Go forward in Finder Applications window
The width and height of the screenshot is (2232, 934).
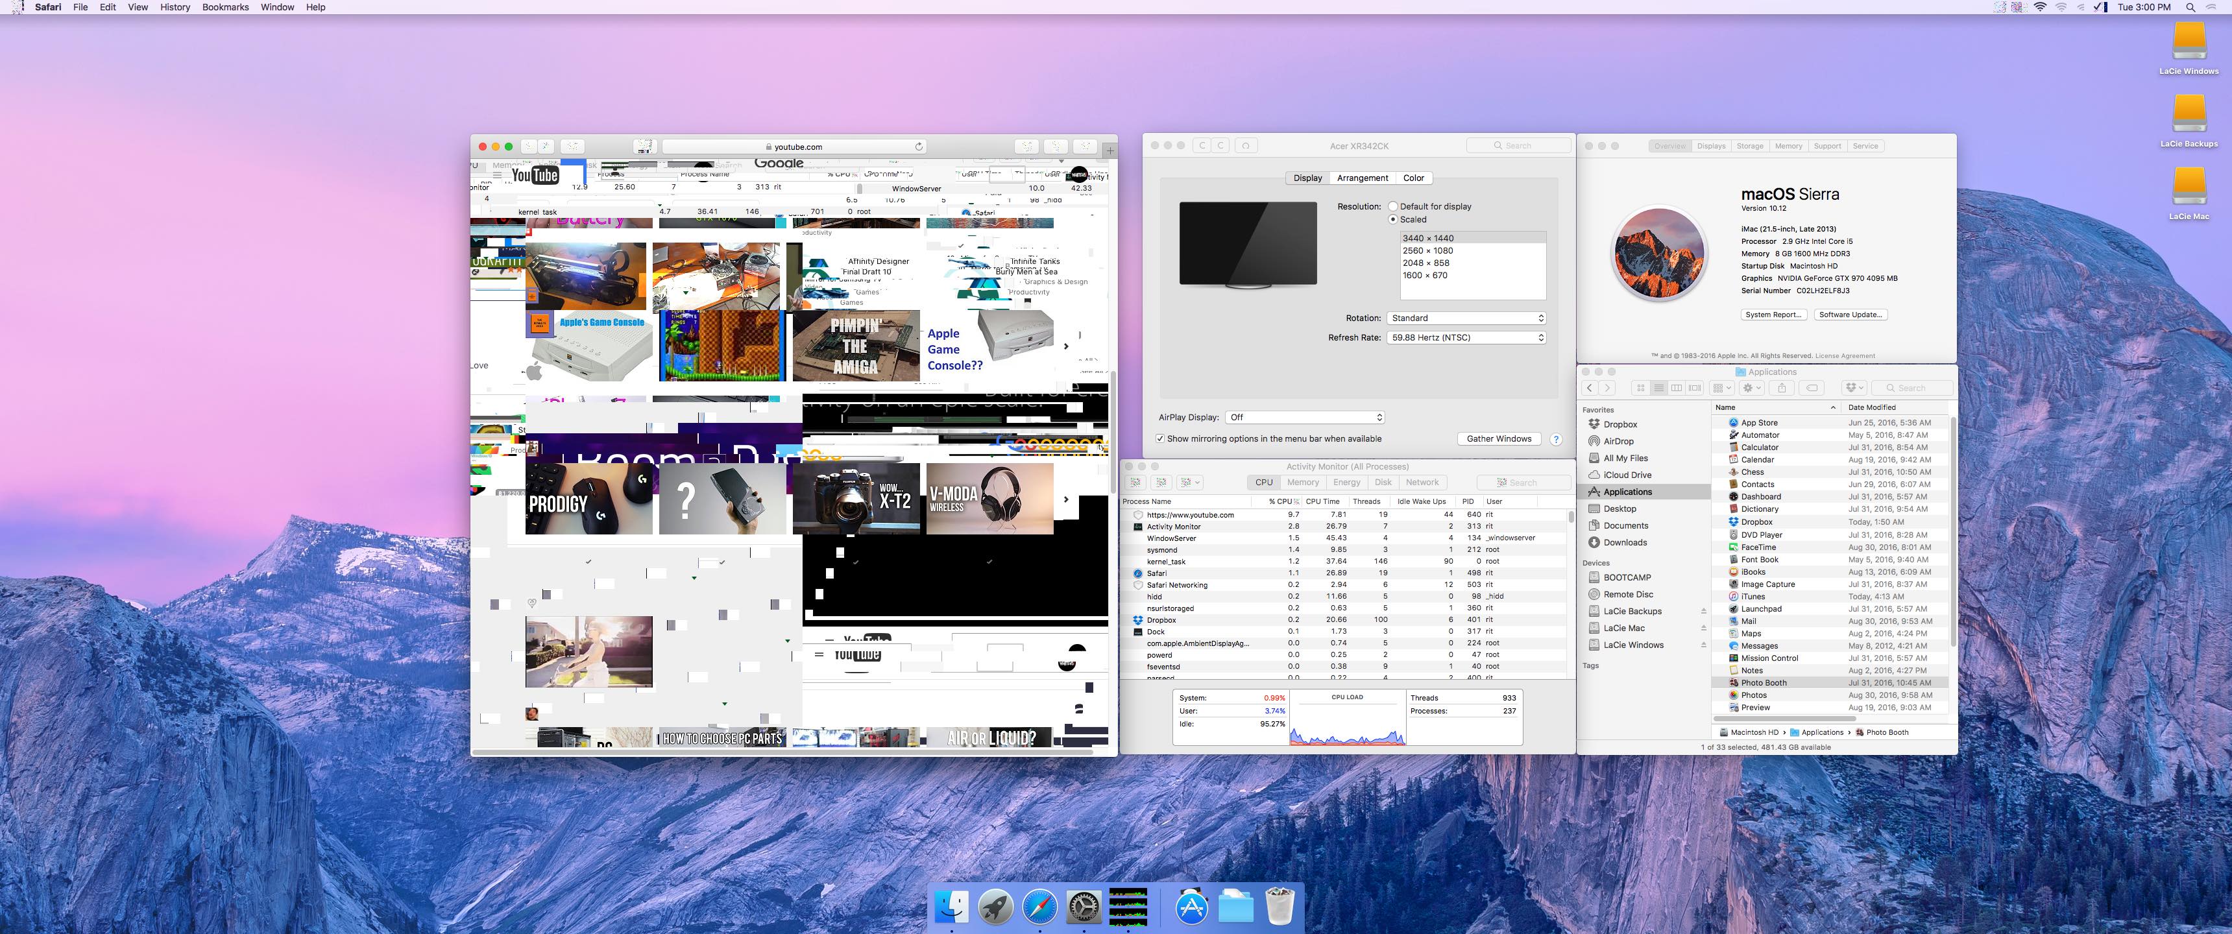[x=1607, y=388]
